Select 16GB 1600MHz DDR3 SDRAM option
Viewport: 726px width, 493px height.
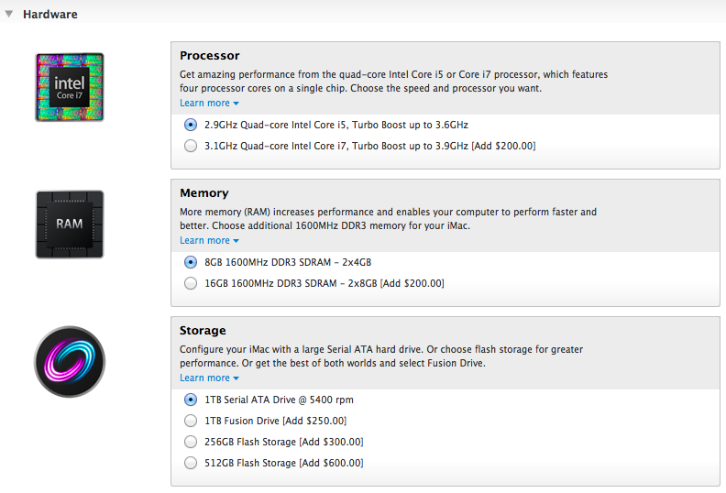[x=191, y=283]
